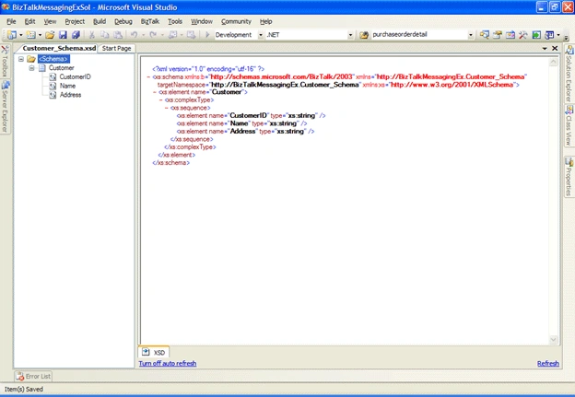Collapse the Schema root tree node

pyautogui.click(x=21, y=59)
